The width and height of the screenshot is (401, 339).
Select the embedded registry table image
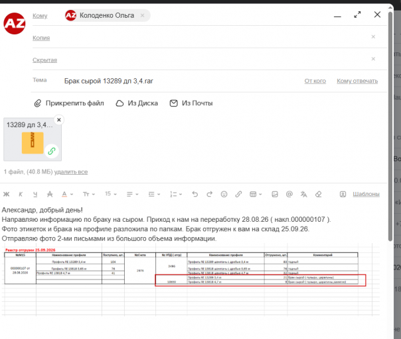[x=191, y=280]
